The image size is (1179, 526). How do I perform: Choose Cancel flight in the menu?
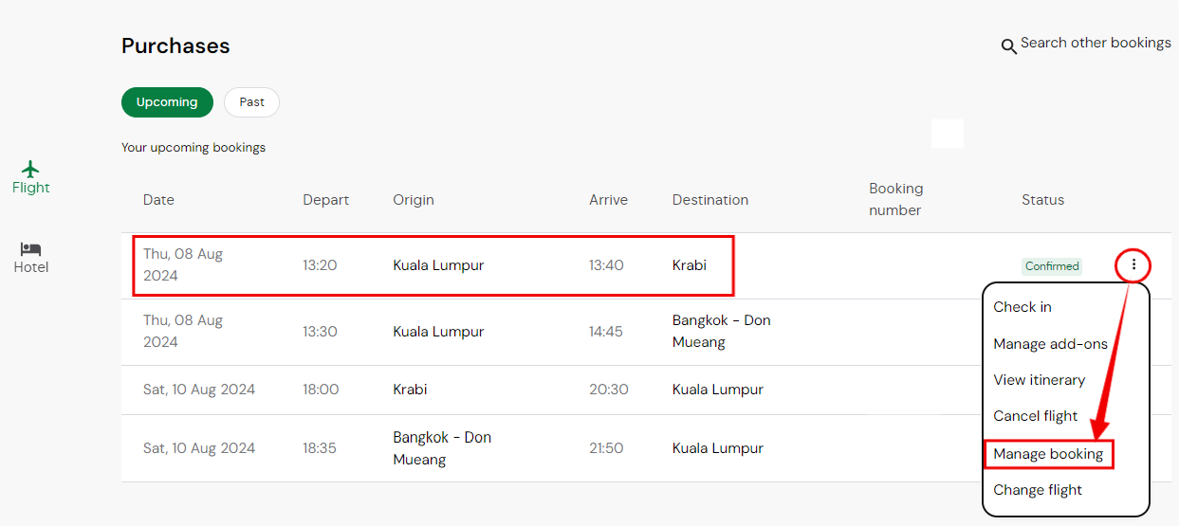click(x=1035, y=416)
